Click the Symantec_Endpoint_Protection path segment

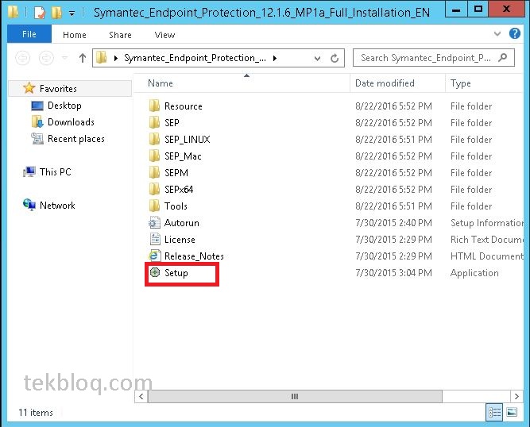point(195,58)
